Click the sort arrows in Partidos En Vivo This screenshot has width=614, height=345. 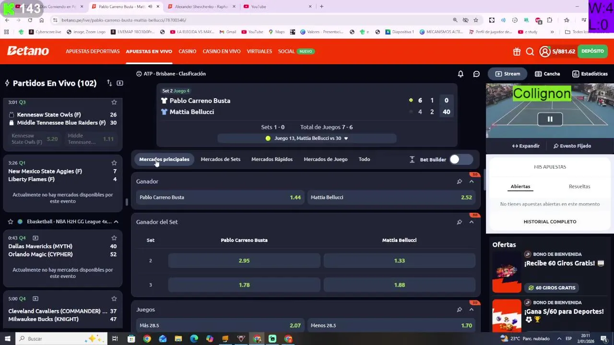(x=109, y=83)
